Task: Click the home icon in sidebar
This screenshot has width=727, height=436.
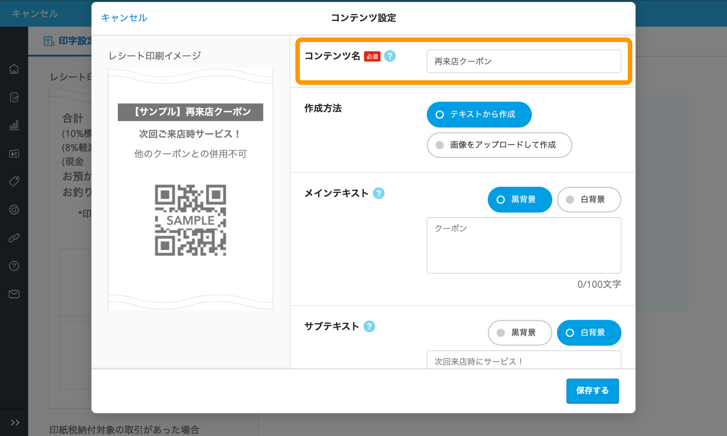Action: point(14,69)
